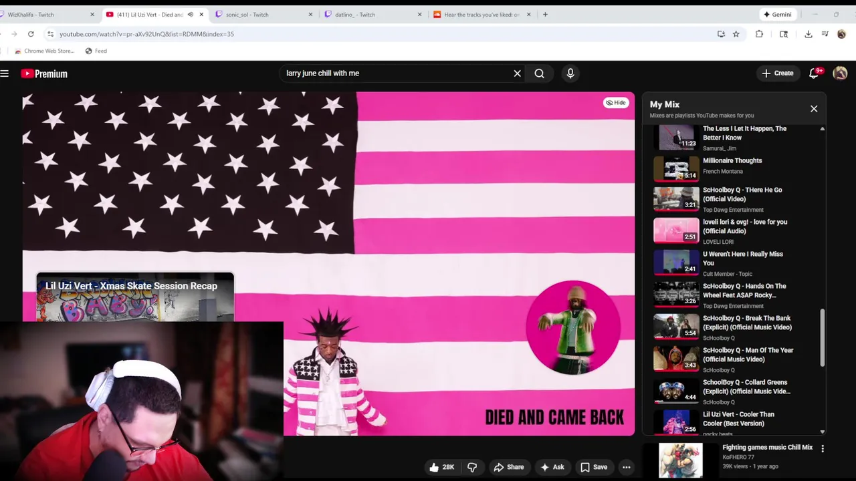Open install app icon in address bar
Image resolution: width=856 pixels, height=481 pixels.
[x=721, y=34]
